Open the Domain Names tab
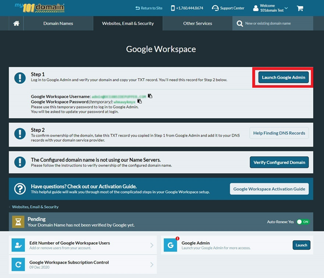This screenshot has height=278, width=324. click(x=58, y=23)
